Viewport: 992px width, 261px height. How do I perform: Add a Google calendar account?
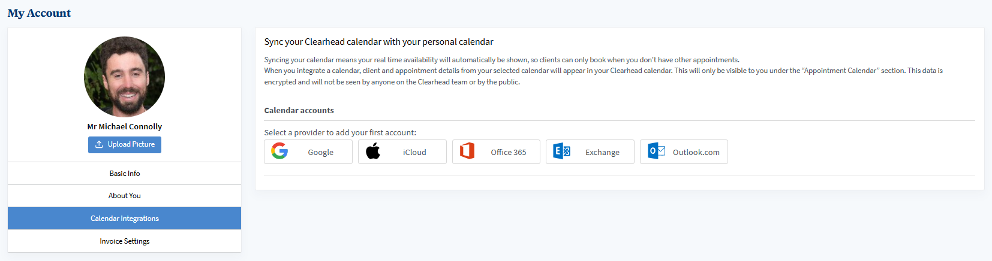coord(320,152)
